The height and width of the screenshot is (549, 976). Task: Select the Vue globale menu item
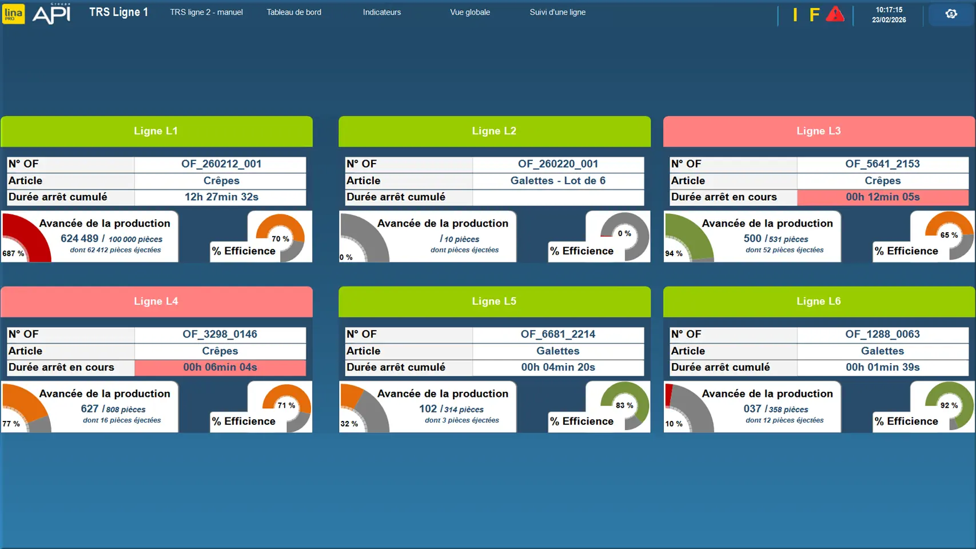click(469, 12)
